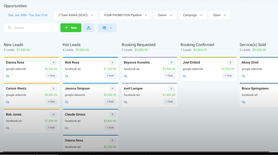Open the YOUR PROMOTION Pipeline dropdown
The width and height of the screenshot is (278, 155).
click(x=125, y=15)
